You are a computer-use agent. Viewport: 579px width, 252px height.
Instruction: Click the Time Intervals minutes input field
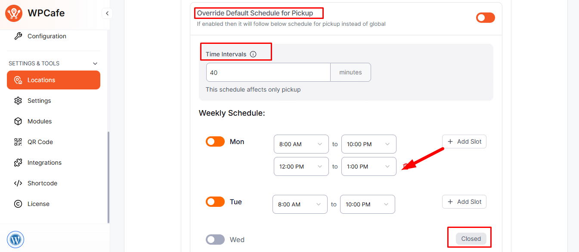point(268,73)
